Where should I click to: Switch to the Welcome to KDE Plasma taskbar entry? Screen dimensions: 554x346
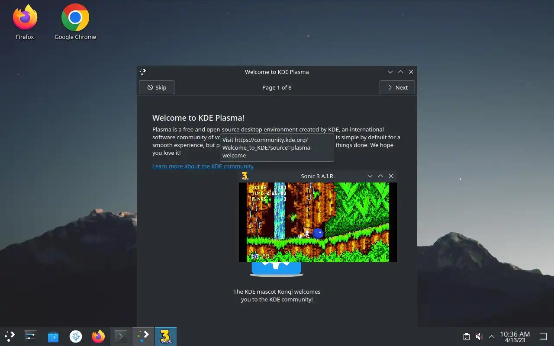pos(143,336)
